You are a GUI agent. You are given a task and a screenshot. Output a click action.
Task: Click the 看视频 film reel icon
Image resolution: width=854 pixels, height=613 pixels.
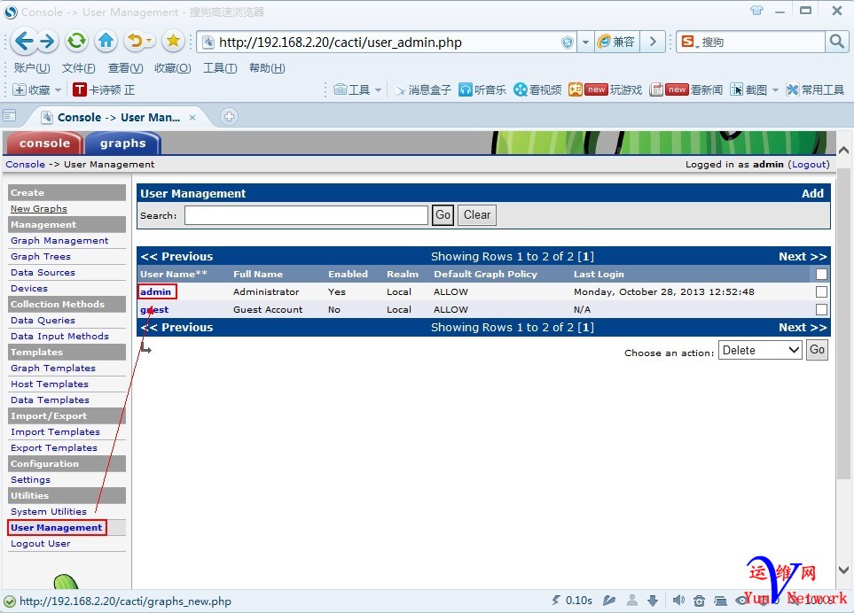coord(521,89)
